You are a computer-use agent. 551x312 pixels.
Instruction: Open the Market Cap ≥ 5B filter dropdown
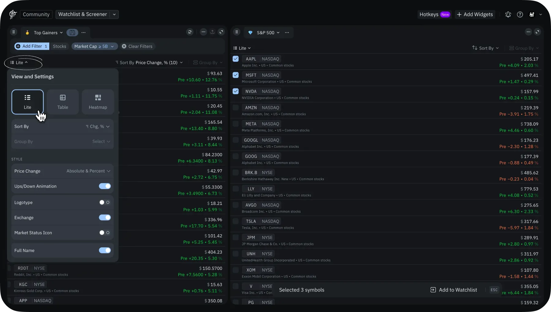94,46
